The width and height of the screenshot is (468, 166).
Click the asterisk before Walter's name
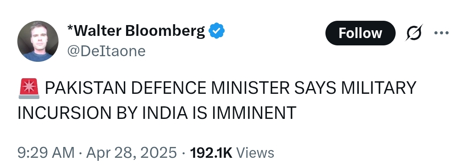pyautogui.click(x=70, y=28)
